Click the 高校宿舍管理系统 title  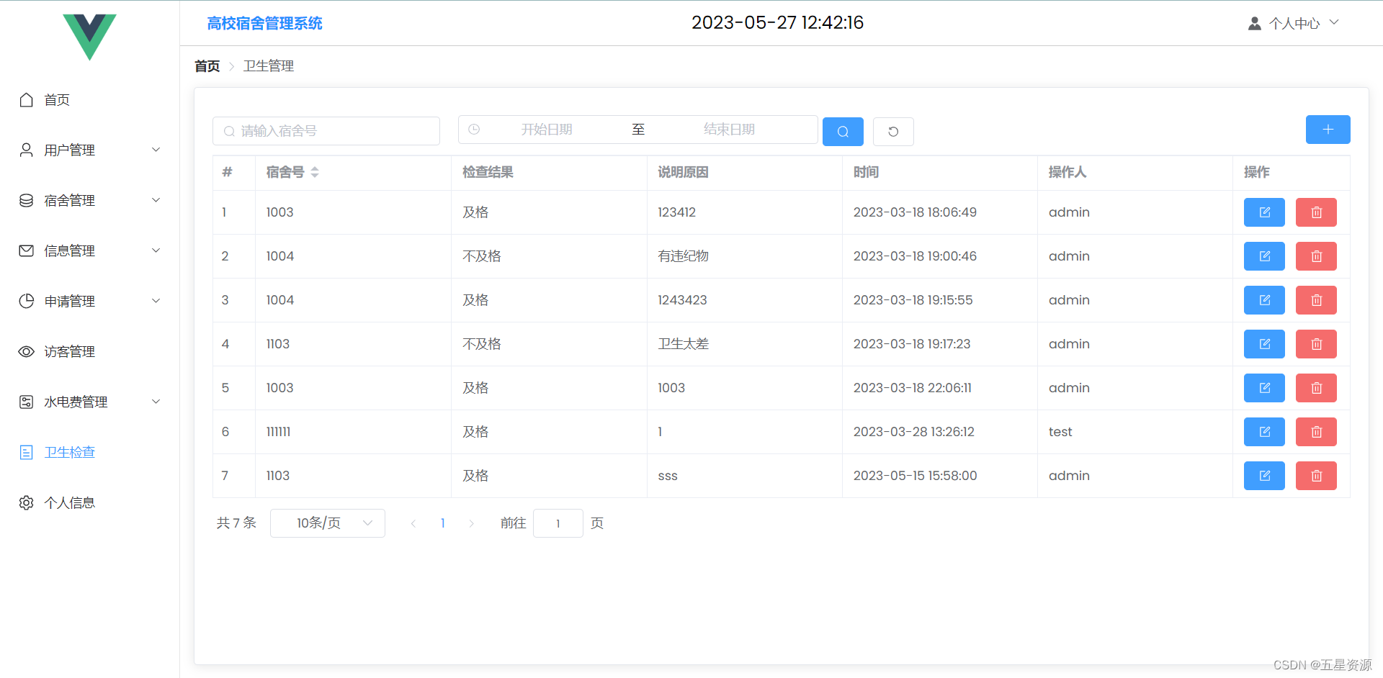point(265,23)
